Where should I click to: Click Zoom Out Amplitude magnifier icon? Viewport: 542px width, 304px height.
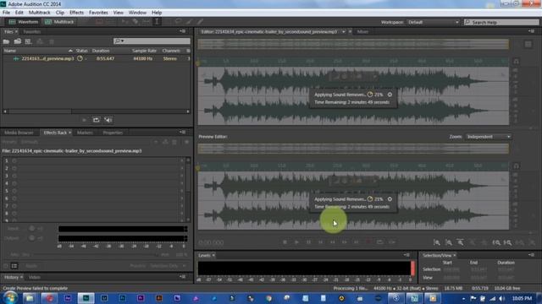[x=449, y=242]
